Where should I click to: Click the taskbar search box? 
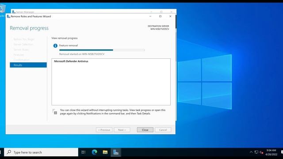(x=41, y=152)
